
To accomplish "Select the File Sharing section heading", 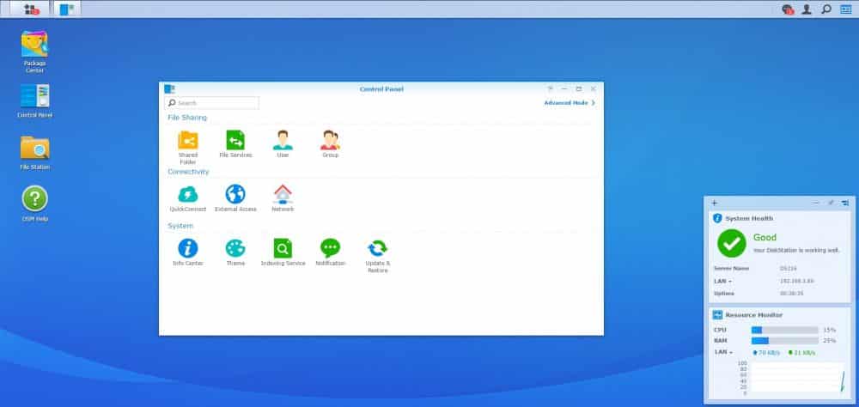I will pos(187,118).
